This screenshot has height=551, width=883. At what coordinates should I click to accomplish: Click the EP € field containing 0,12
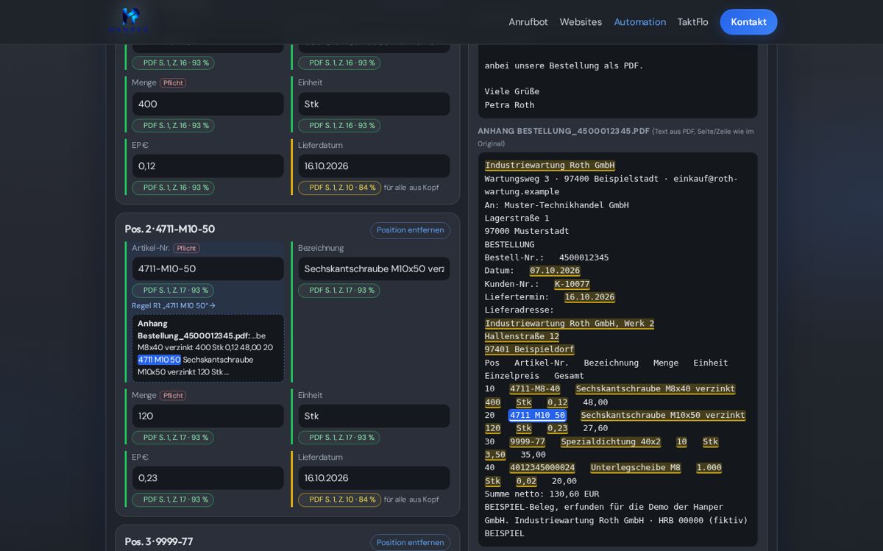208,166
